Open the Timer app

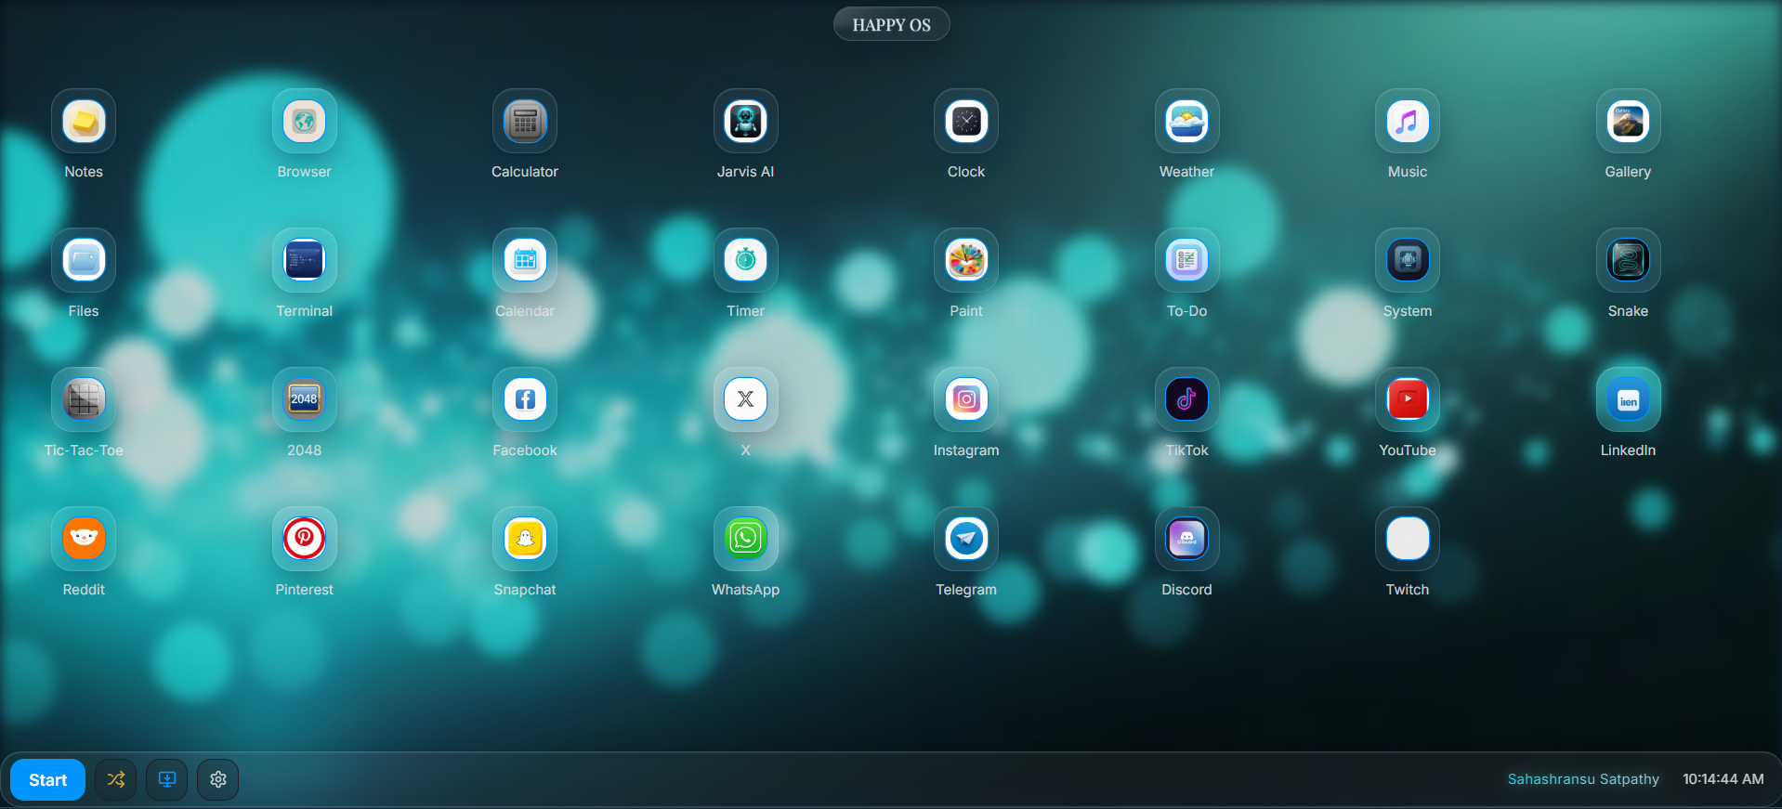click(745, 261)
